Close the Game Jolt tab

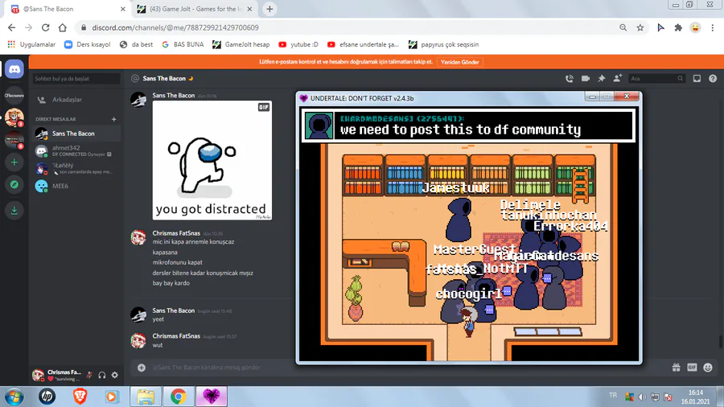[250, 9]
